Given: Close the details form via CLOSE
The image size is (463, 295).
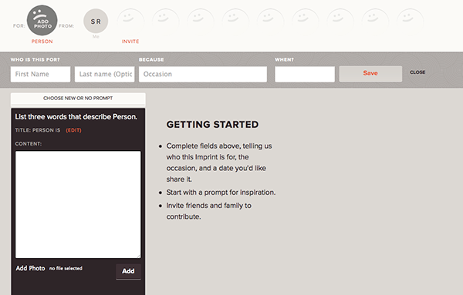Looking at the screenshot, I should (x=417, y=72).
